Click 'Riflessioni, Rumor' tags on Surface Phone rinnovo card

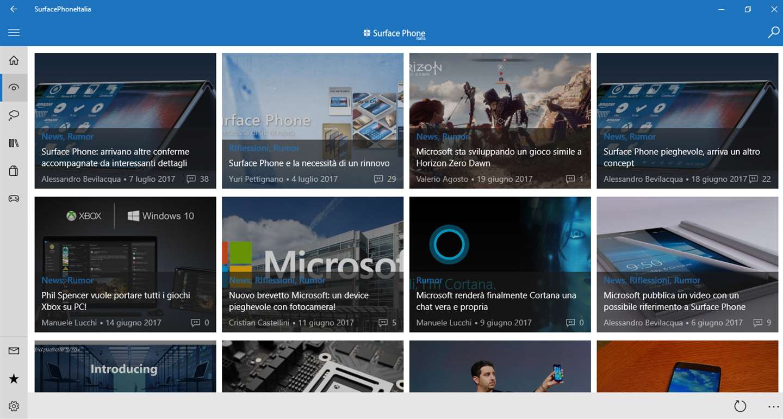pos(264,148)
